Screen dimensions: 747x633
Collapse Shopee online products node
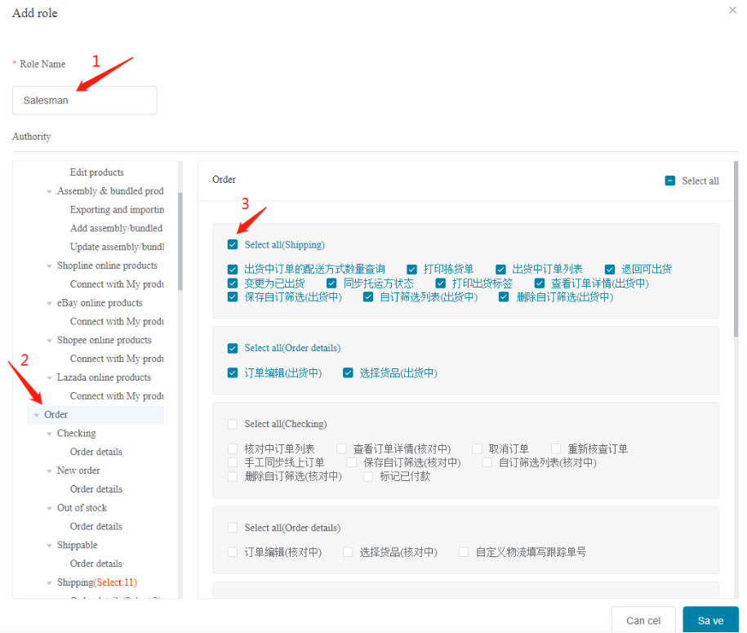coord(49,341)
